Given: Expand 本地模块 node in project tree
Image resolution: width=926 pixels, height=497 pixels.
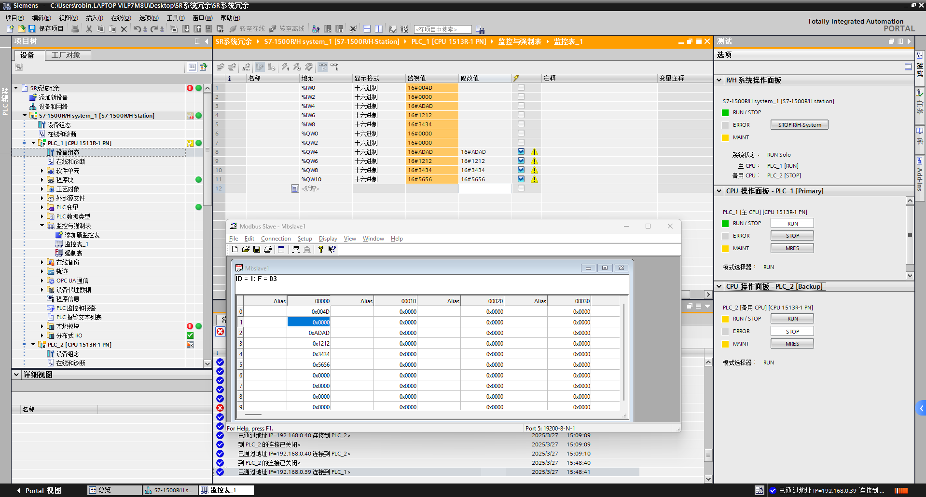Looking at the screenshot, I should pyautogui.click(x=42, y=326).
